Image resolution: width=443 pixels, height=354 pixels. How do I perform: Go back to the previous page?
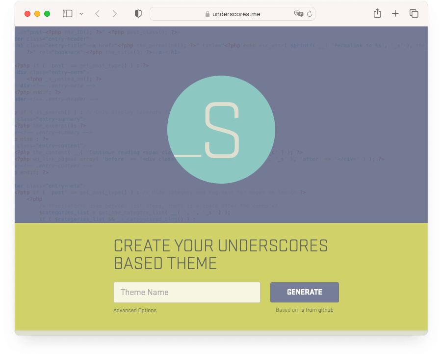point(97,14)
